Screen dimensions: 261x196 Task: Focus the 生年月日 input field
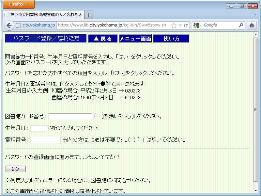[x=38, y=128]
